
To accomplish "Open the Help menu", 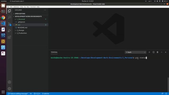I will tap(38, 7).
